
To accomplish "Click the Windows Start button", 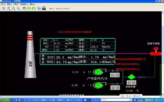I will pyautogui.click(x=5, y=100).
